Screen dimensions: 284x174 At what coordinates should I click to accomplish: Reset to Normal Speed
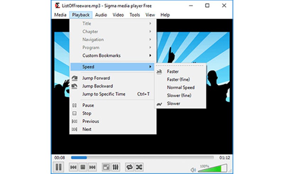180,88
